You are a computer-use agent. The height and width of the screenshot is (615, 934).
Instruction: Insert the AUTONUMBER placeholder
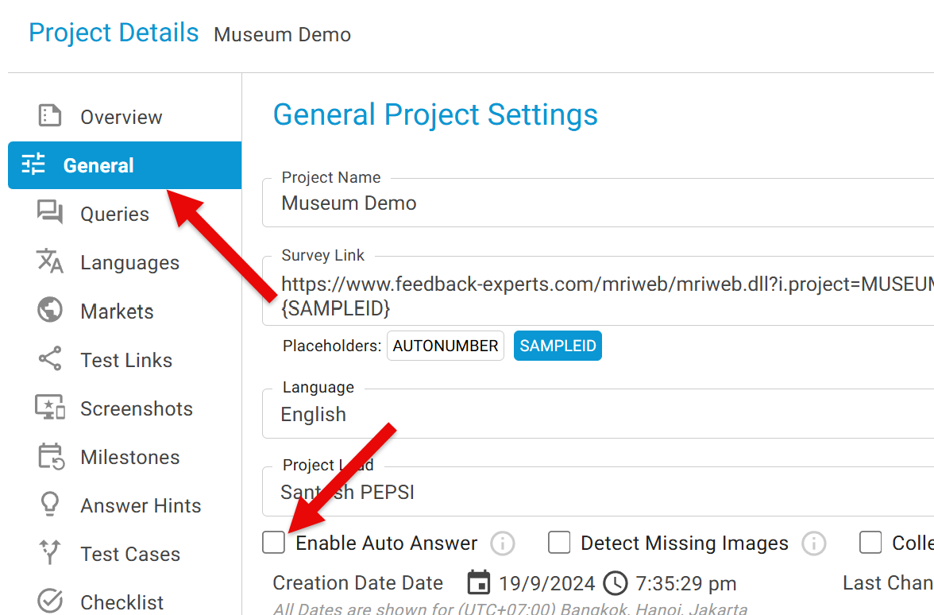(446, 346)
